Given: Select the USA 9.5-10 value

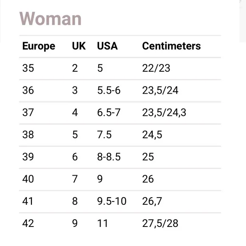Looking at the screenshot, I should 112,201.
